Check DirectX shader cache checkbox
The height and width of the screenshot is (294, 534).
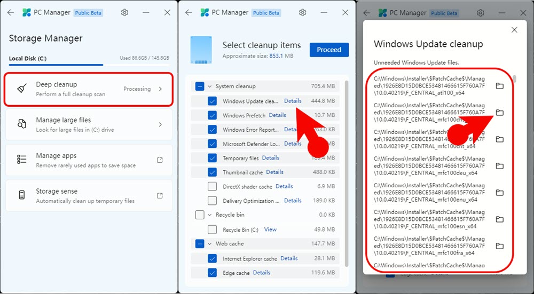tap(212, 186)
